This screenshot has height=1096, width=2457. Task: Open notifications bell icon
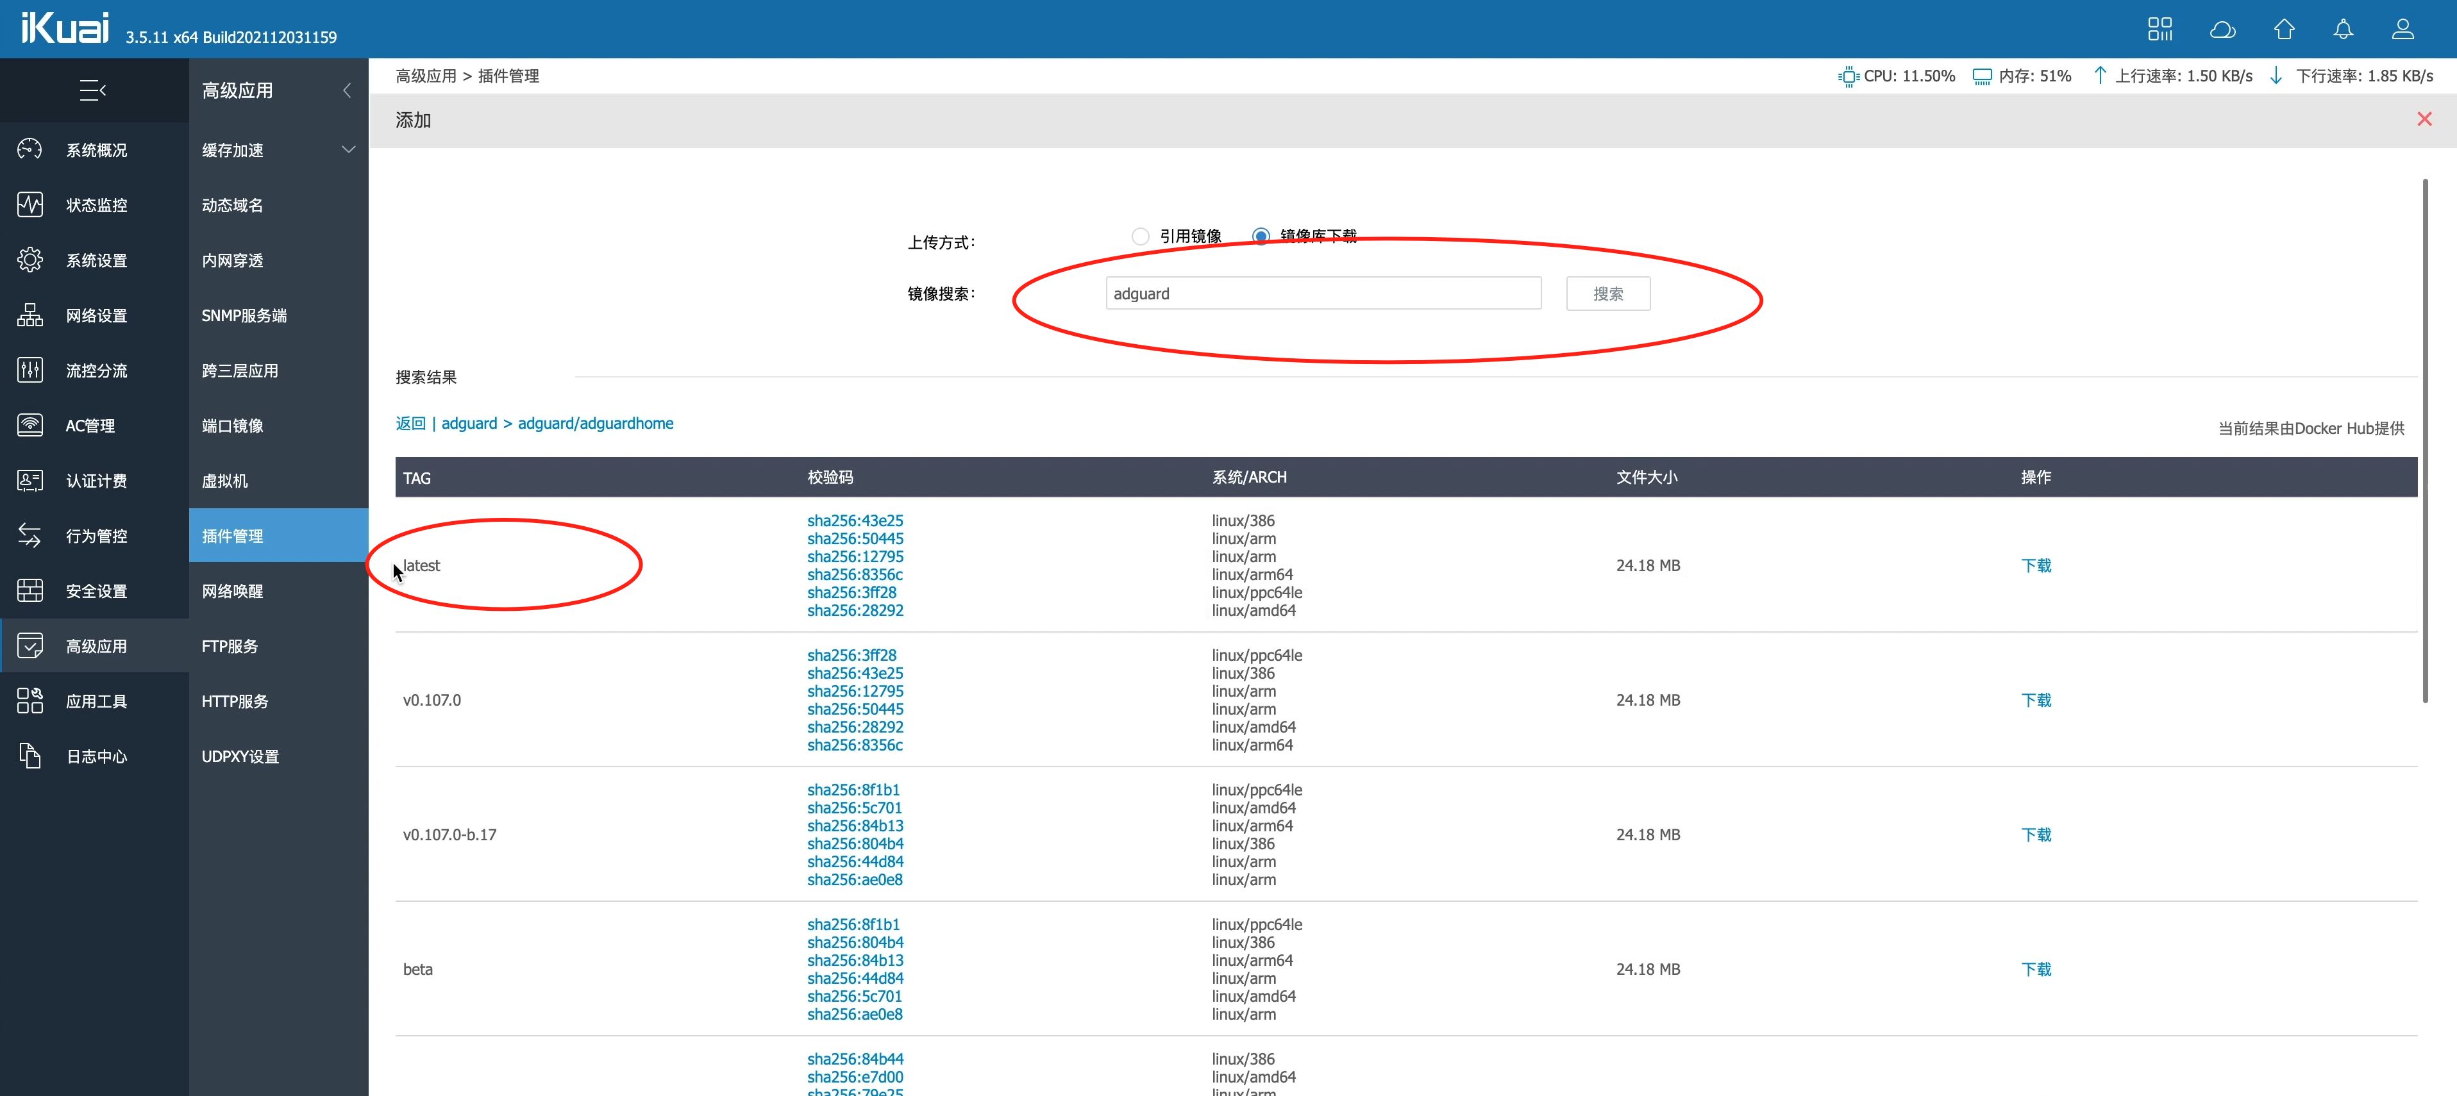[x=2344, y=29]
